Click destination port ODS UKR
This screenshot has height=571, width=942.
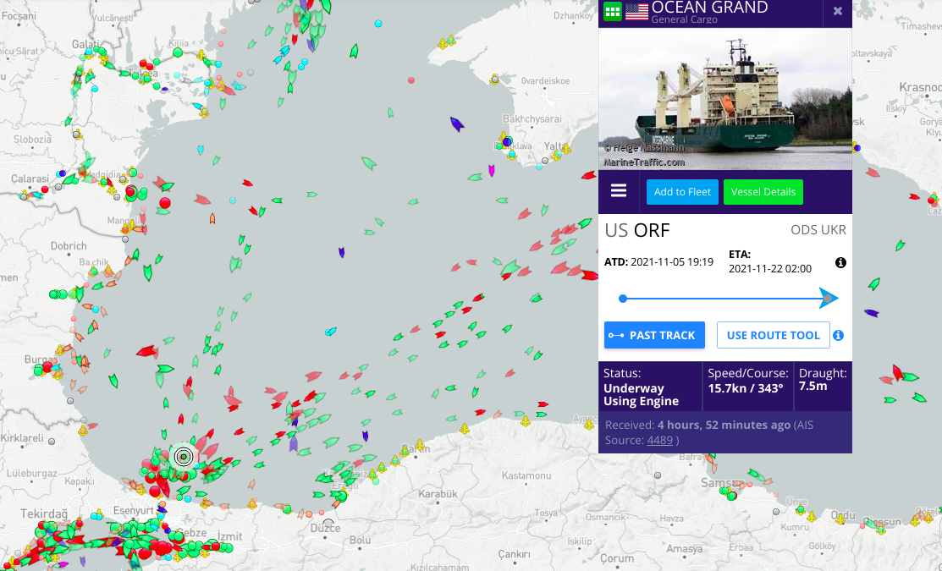tap(818, 230)
